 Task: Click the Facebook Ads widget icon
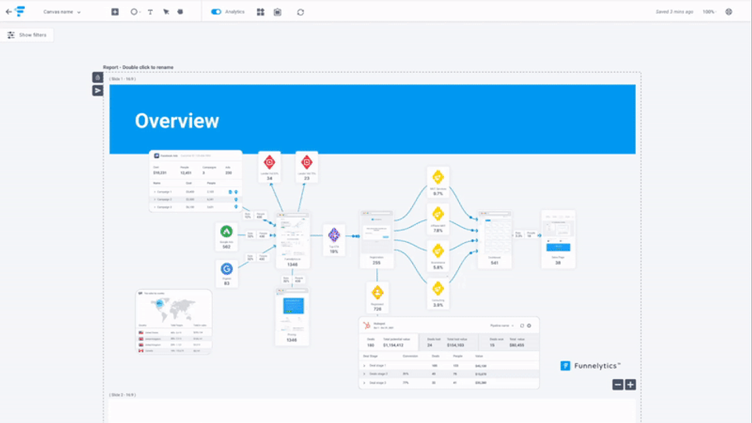(x=157, y=156)
